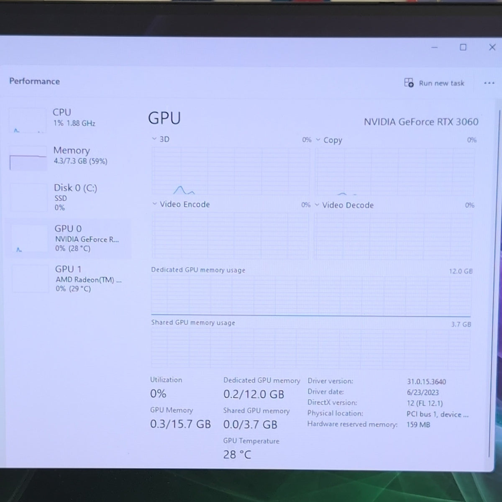The height and width of the screenshot is (502, 502).
Task: Open the Copy engine graph dropdown
Action: [318, 140]
